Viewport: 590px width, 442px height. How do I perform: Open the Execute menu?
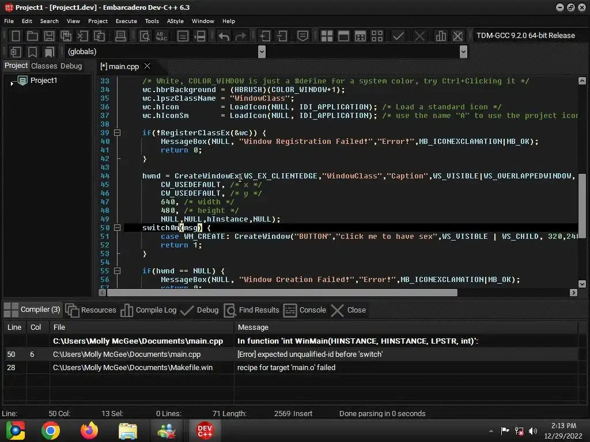pos(126,21)
